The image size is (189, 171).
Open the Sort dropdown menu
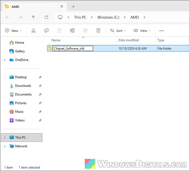pos(118,30)
